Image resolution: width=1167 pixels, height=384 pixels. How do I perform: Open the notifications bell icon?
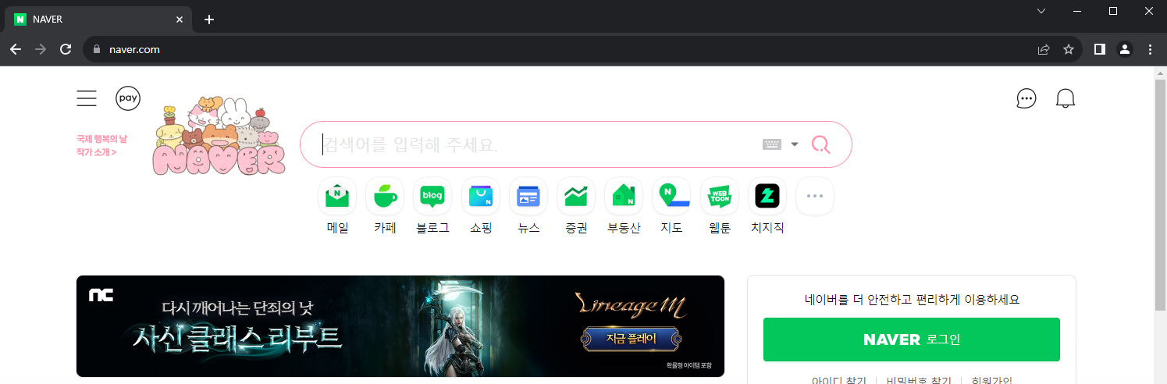[1066, 98]
